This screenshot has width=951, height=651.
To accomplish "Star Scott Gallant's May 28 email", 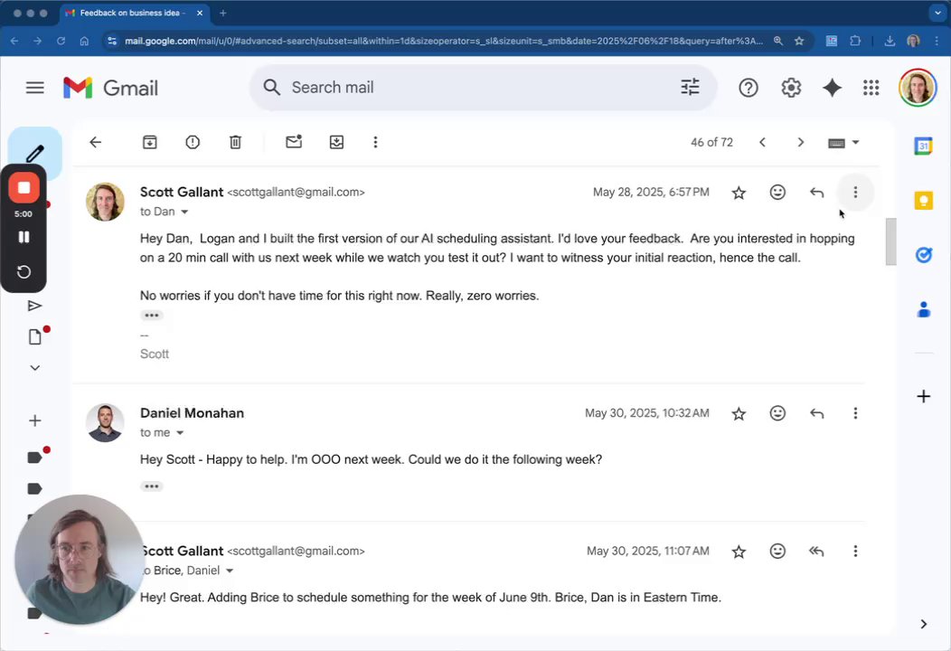I will tap(739, 193).
